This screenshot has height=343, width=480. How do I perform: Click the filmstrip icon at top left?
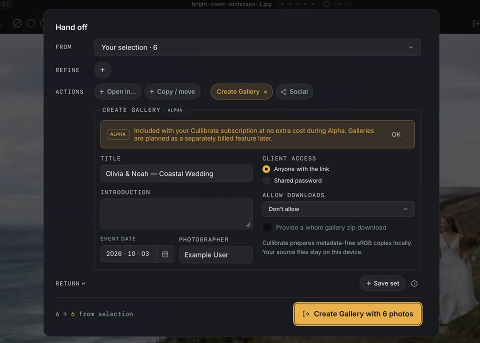(5, 4)
